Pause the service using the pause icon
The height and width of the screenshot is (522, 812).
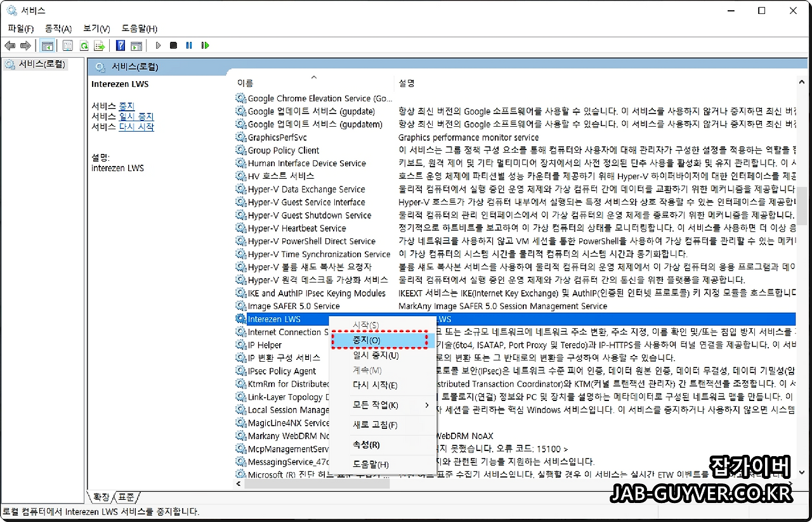(188, 45)
